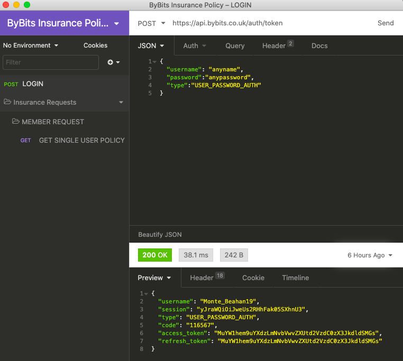Screen dimensions: 403x361
Task: Click the refresh_token value string
Action: [300, 341]
